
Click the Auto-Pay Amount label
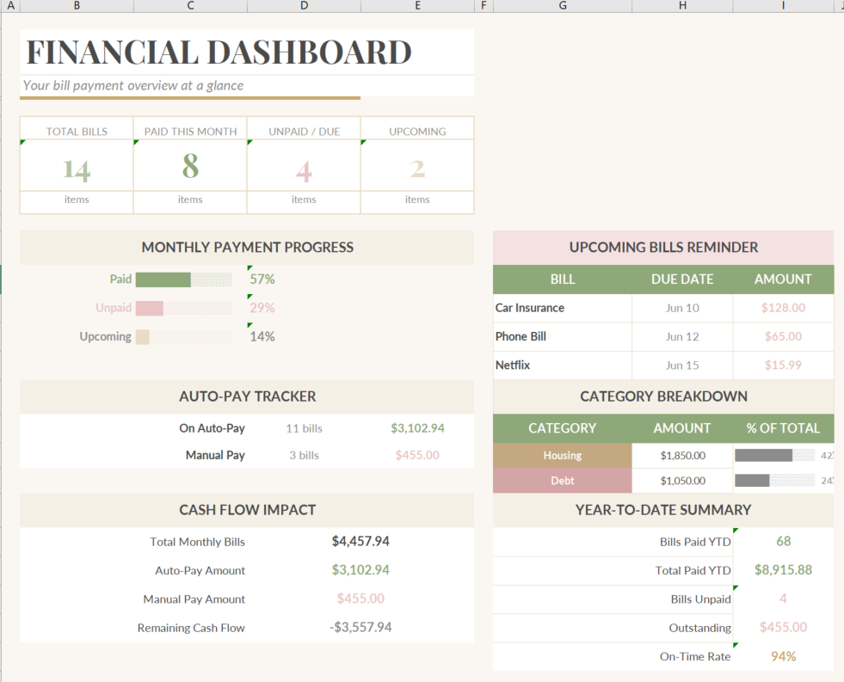pos(200,570)
